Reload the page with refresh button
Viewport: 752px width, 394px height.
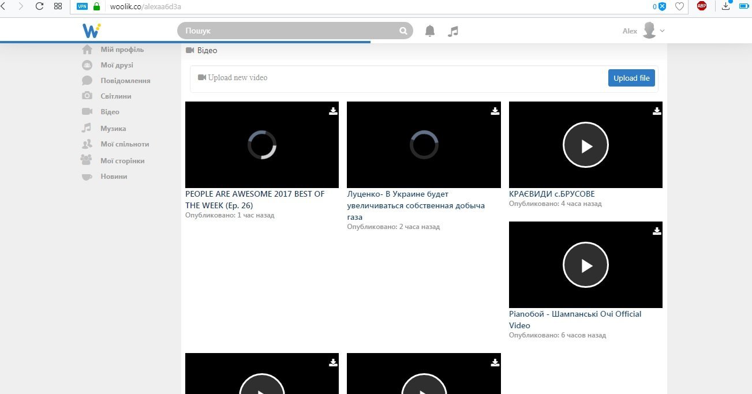coord(39,6)
